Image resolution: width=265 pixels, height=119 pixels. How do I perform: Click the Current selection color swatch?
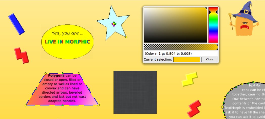pyautogui.click(x=187, y=59)
